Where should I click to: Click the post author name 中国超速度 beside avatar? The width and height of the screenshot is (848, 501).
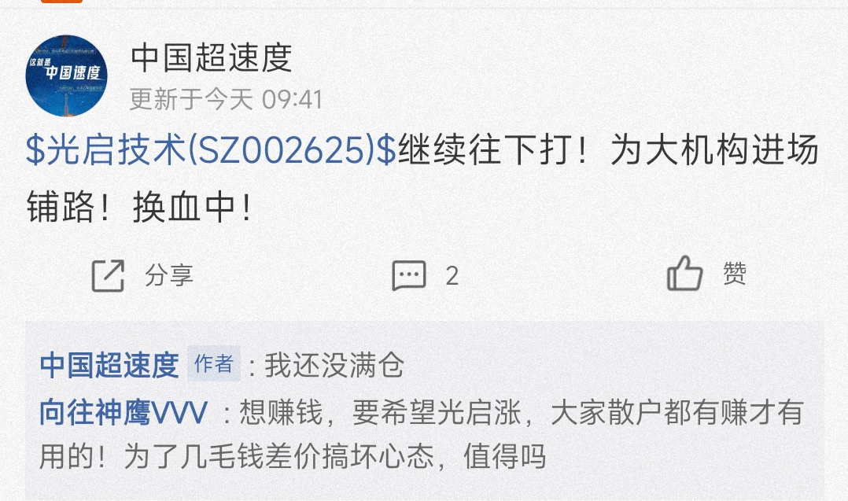point(212,58)
